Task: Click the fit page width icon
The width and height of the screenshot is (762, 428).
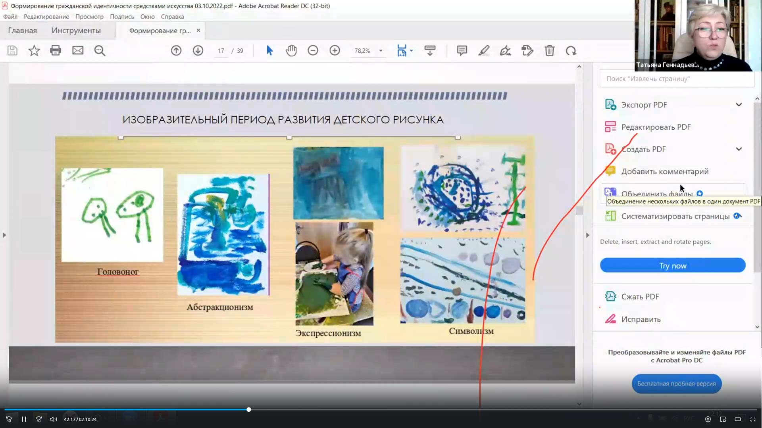Action: click(402, 50)
